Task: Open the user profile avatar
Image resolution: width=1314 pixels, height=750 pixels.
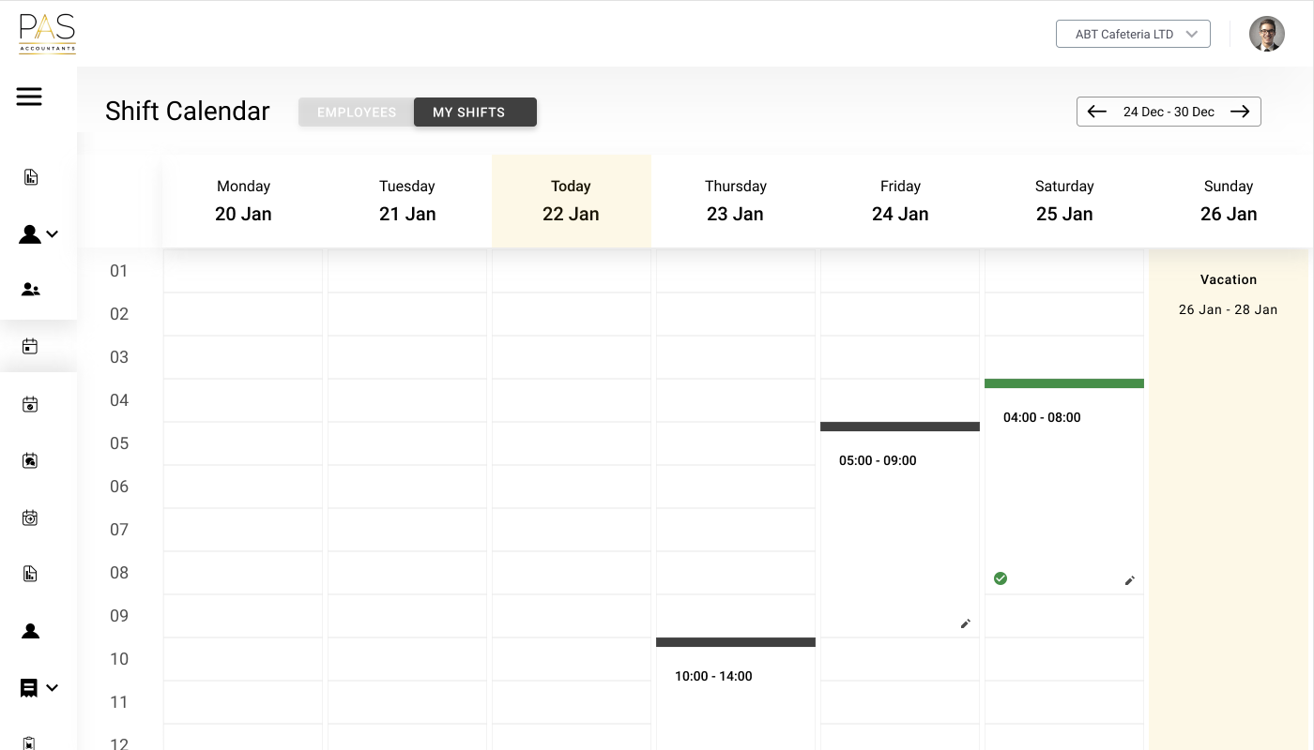Action: [1266, 35]
